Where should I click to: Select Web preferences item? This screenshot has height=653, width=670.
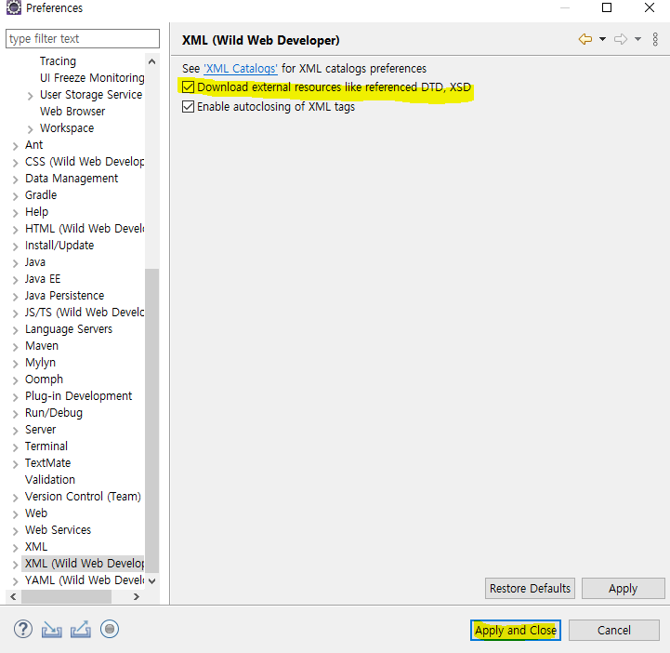[36, 513]
